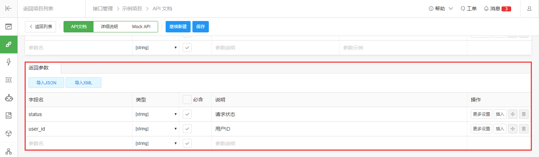Click the blue 保存 button

pos(201,27)
